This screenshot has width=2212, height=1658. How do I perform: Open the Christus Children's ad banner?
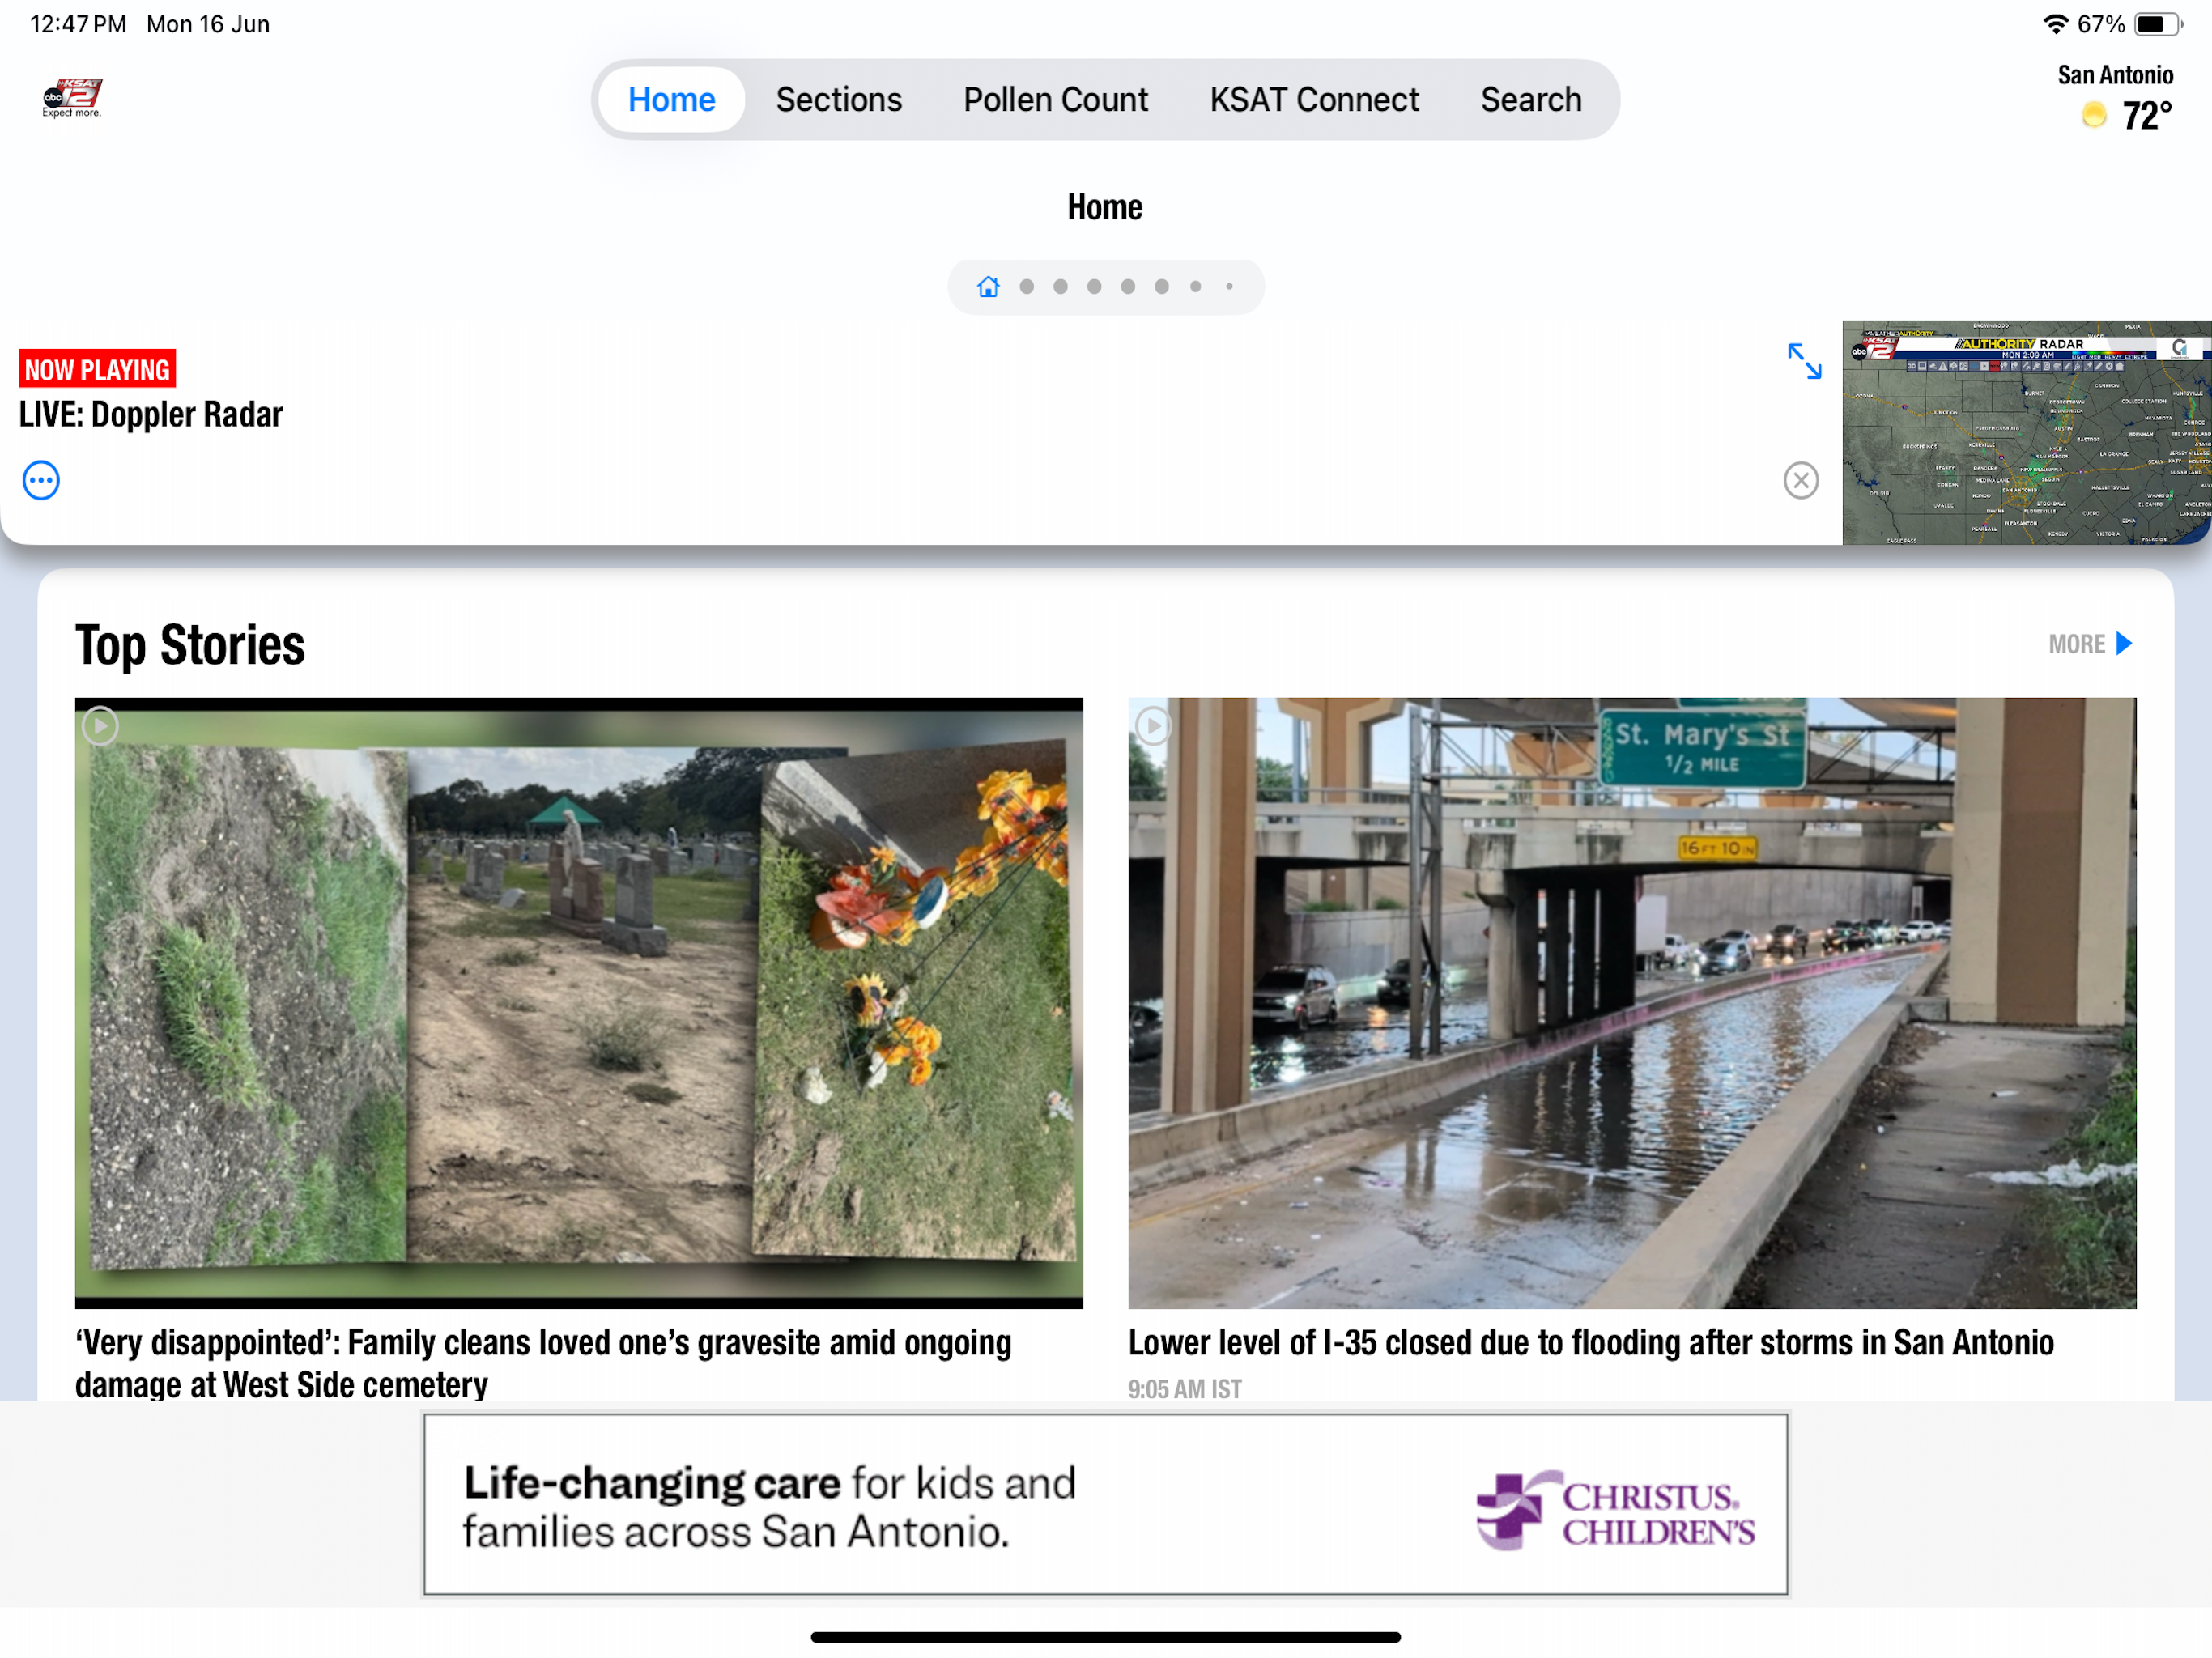click(x=1105, y=1504)
